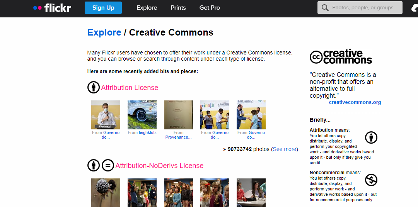Open the Attribution License link

pyautogui.click(x=130, y=87)
